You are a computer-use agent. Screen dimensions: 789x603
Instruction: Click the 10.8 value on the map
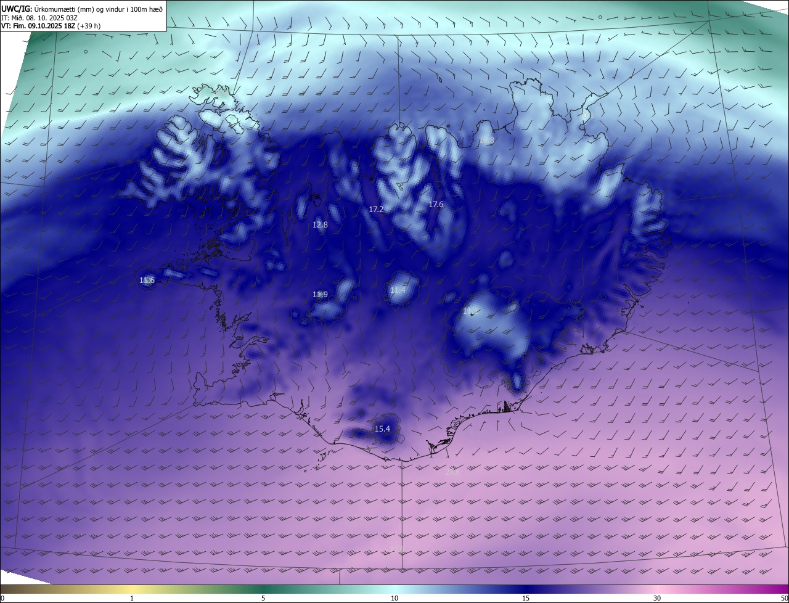pos(486,141)
